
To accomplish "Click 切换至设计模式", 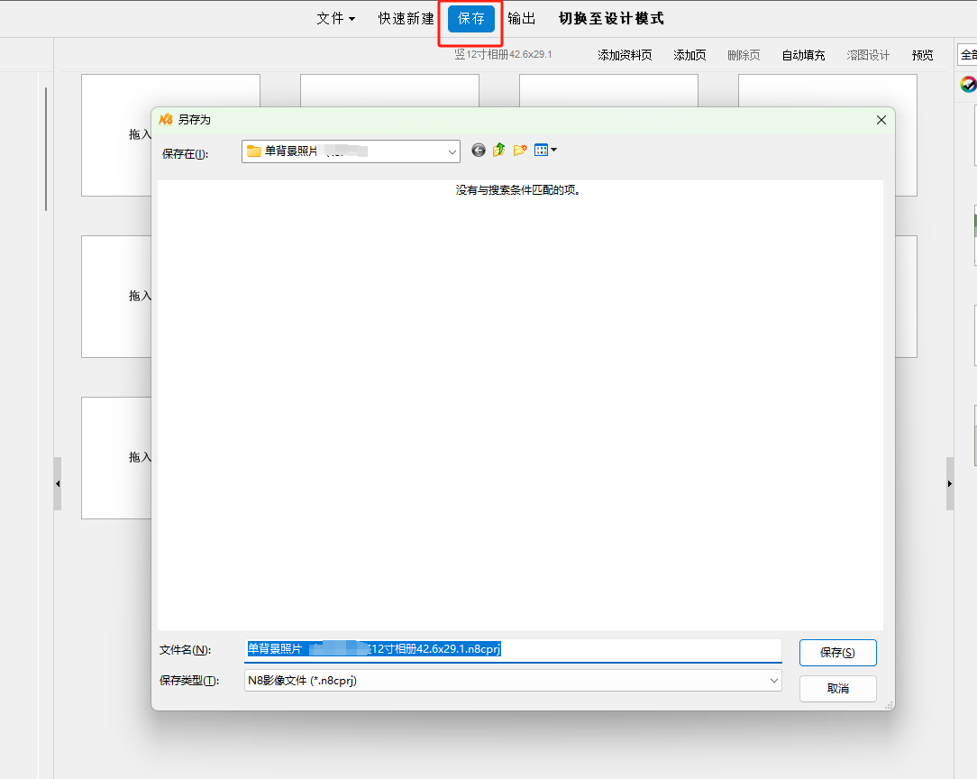I will 611,19.
